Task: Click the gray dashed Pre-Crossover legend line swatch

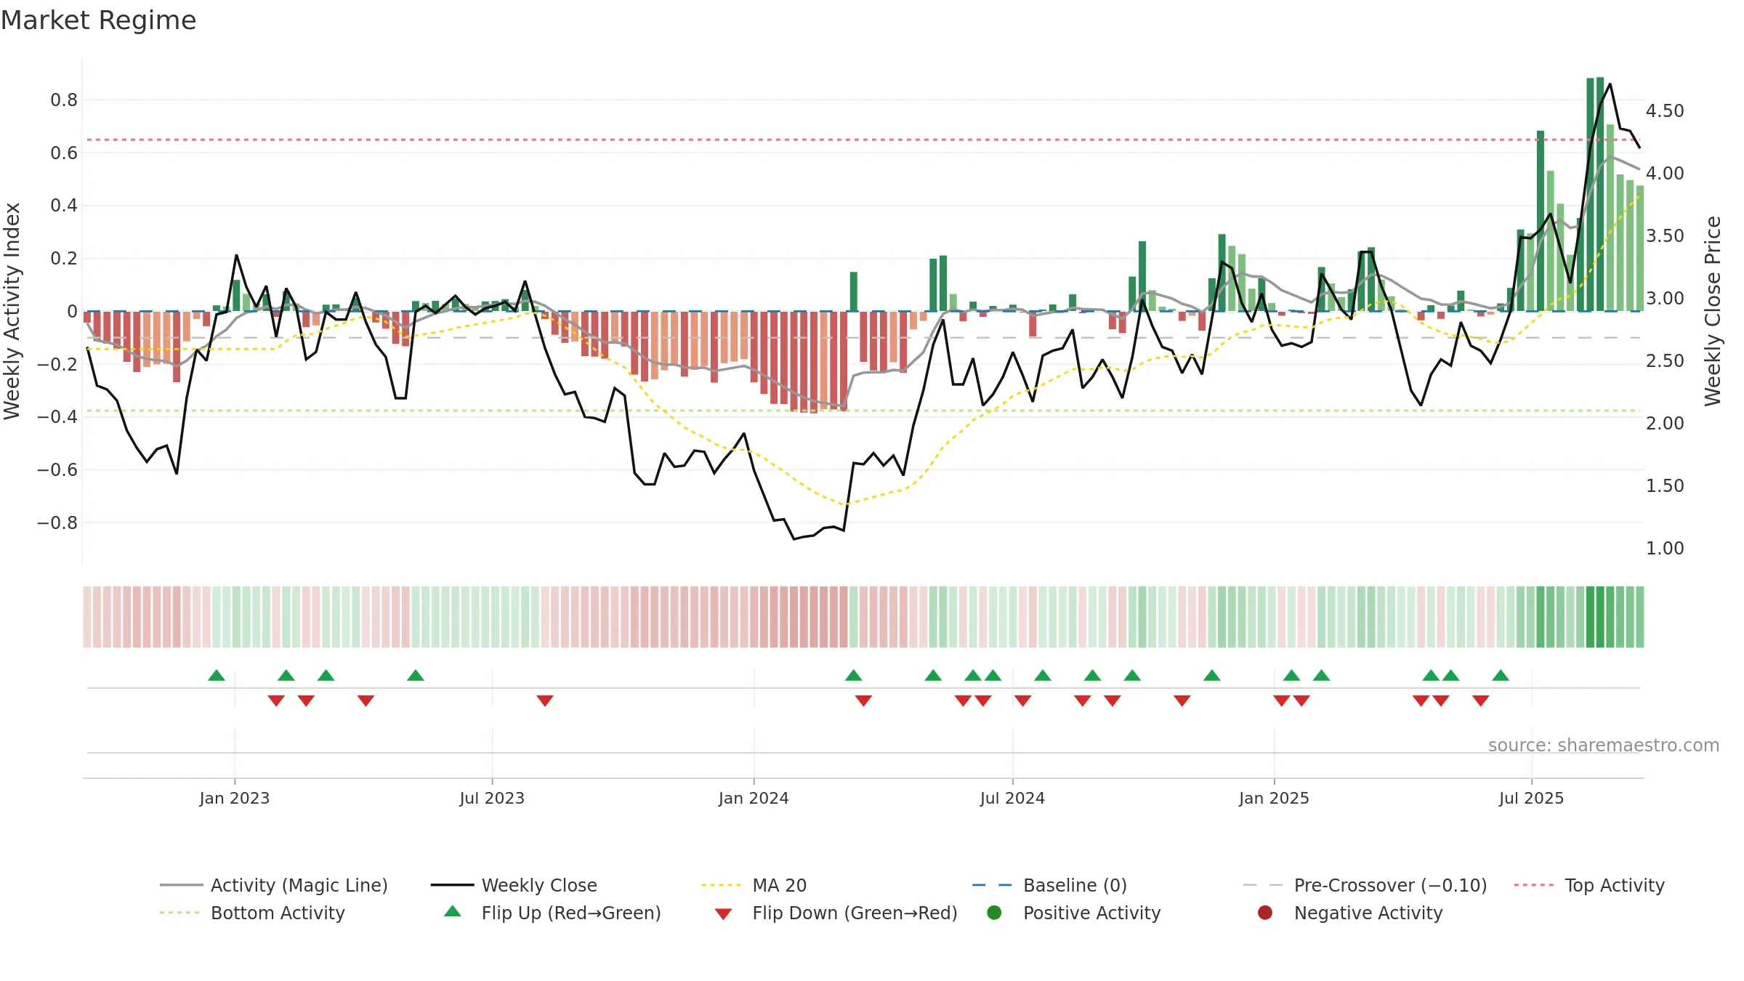Action: coord(1263,886)
